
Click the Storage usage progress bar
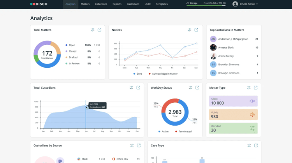206,6
